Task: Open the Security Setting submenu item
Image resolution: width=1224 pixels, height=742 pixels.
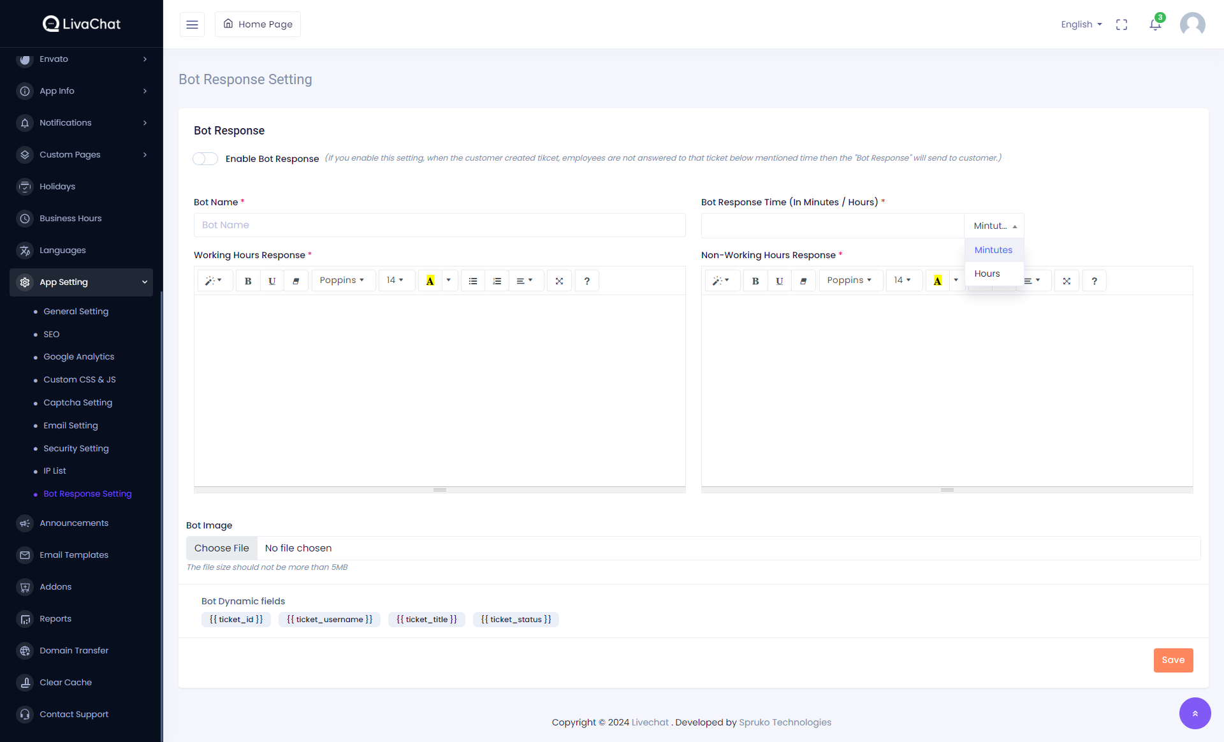Action: pyautogui.click(x=76, y=448)
